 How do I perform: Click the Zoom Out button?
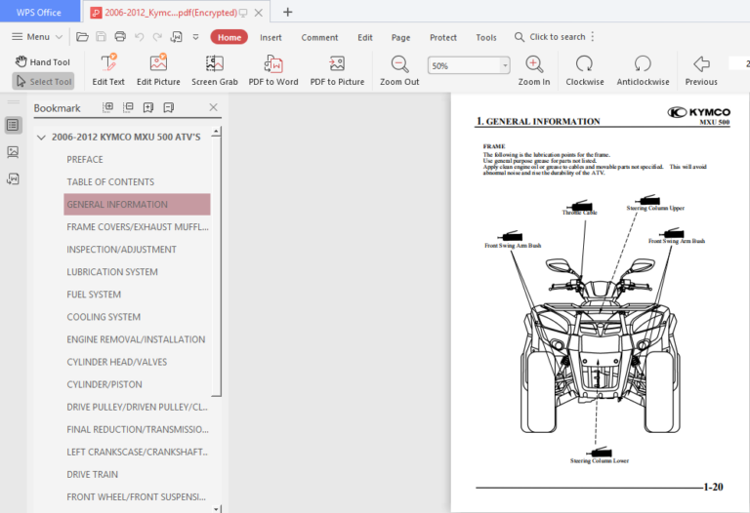[x=399, y=70]
